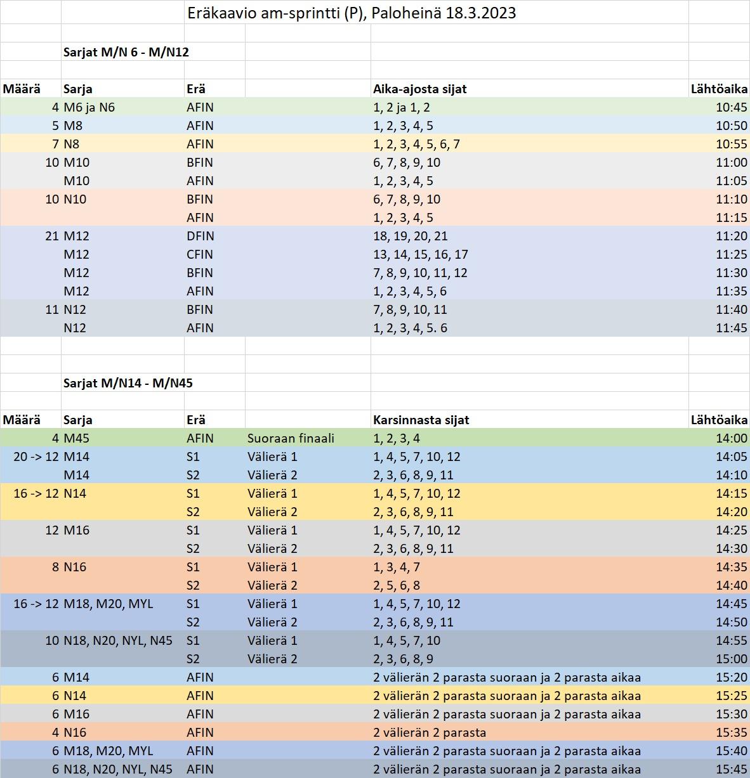Select the 20 -> 12 count cell

click(x=36, y=457)
